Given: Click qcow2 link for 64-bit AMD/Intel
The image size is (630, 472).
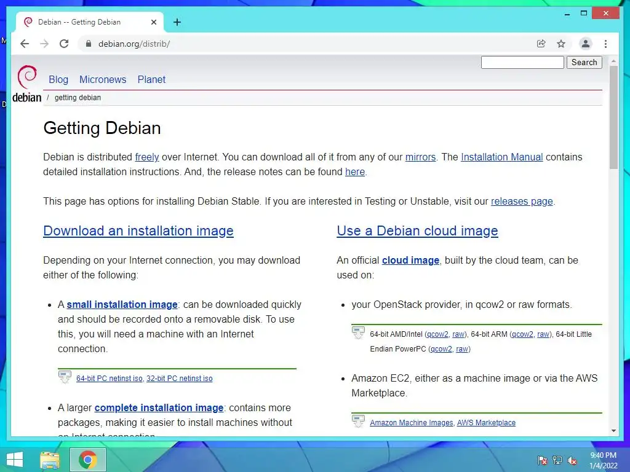Looking at the screenshot, I should [437, 334].
